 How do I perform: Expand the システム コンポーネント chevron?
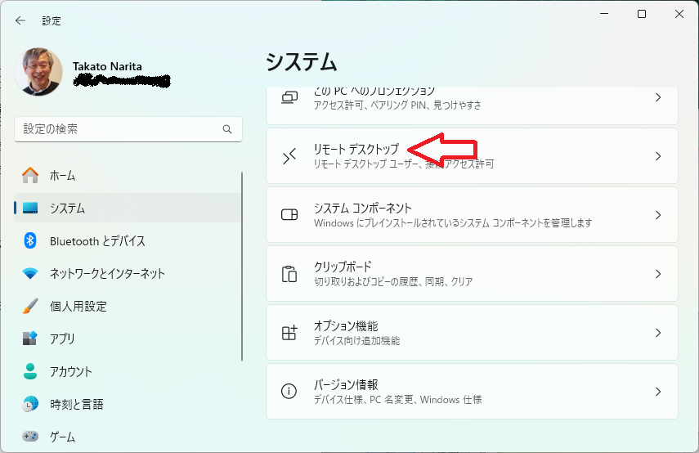point(658,215)
